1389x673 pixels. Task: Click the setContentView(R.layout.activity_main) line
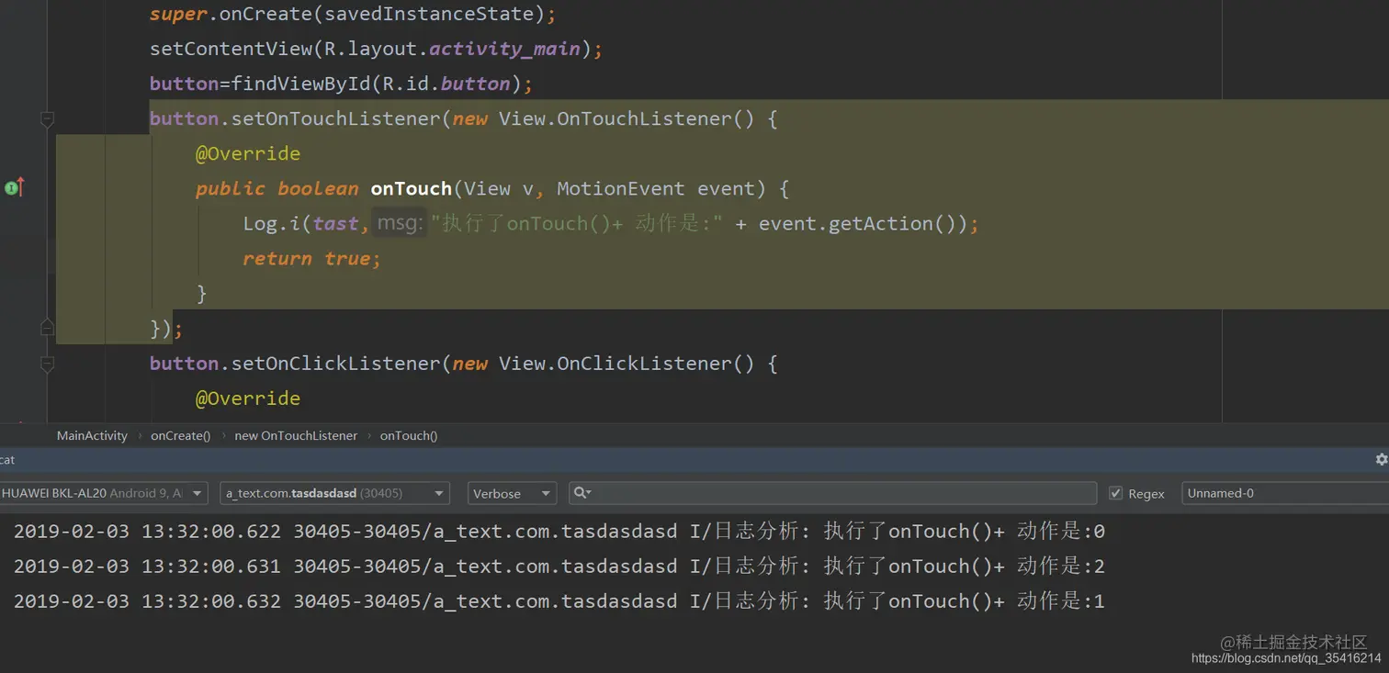pyautogui.click(x=376, y=49)
